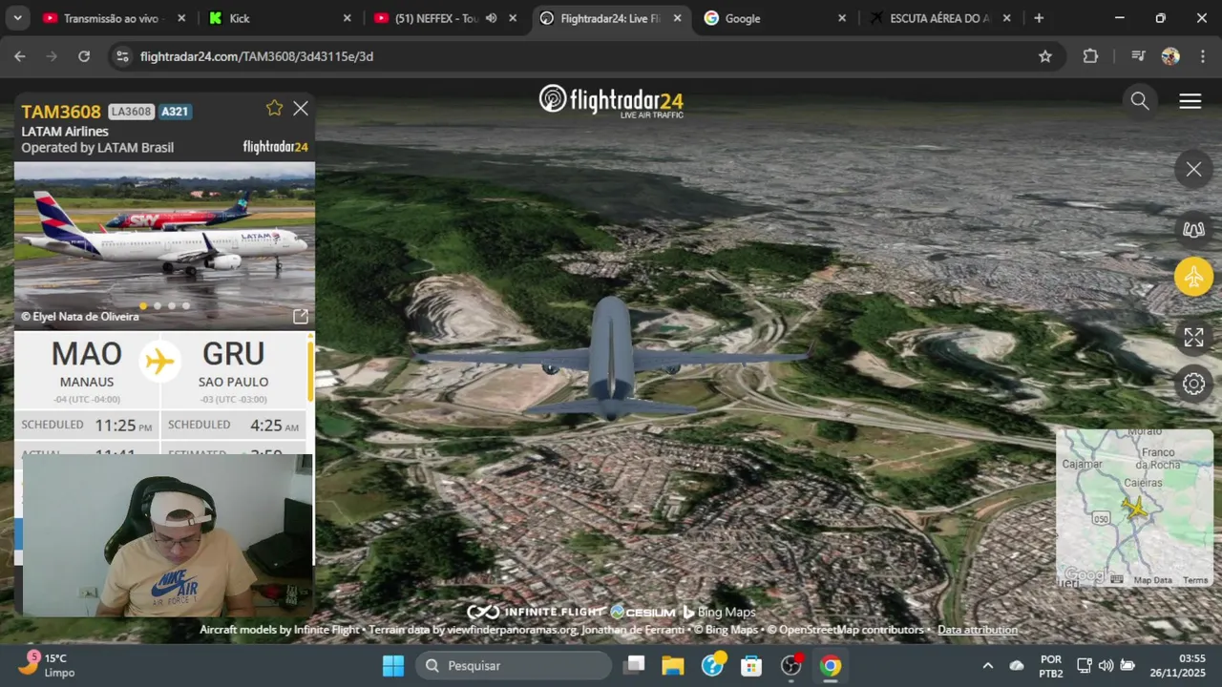The image size is (1222, 687).
Task: Click the Flightradar24 logo at top
Action: click(611, 100)
